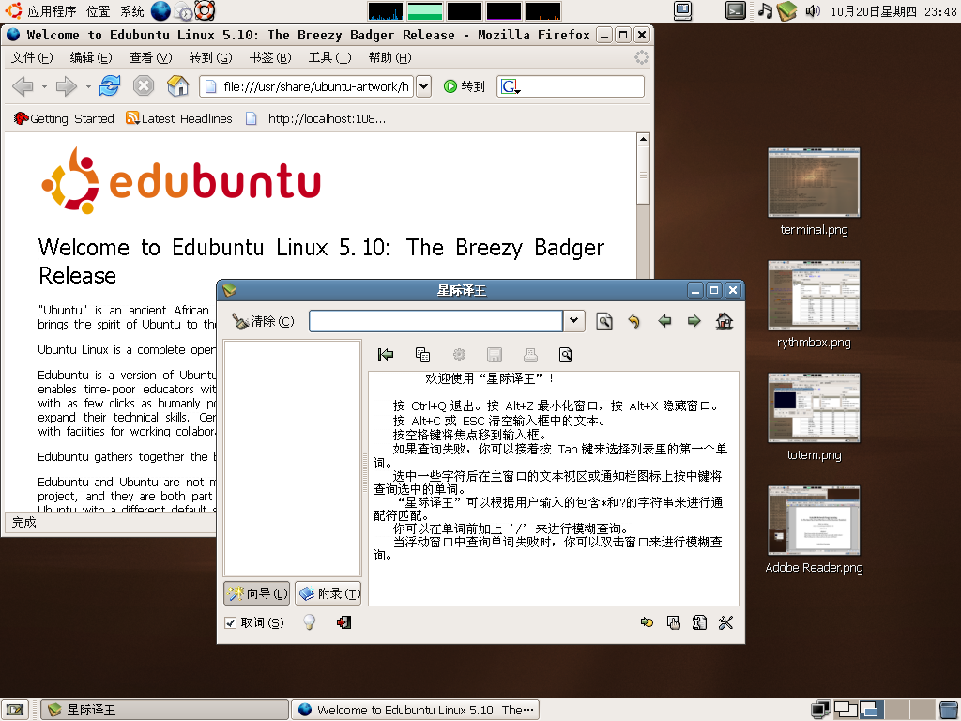This screenshot has width=961, height=721.
Task: Click the Welcome to Edubuntu taskbar button
Action: coord(415,710)
